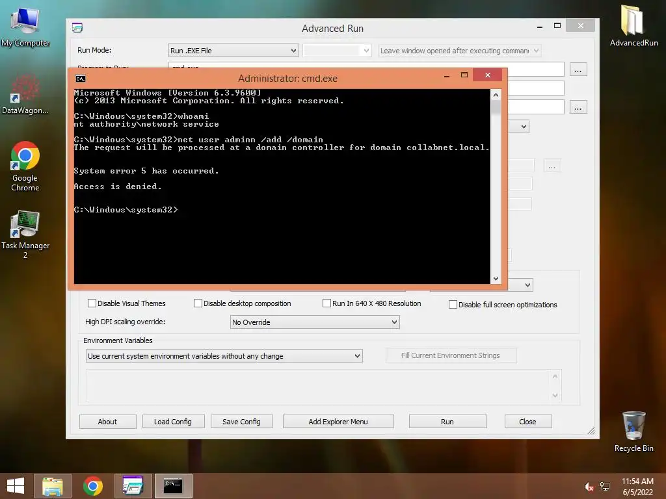This screenshot has width=666, height=499.
Task: Open Environment Variables mode dropdown
Action: (x=224, y=356)
